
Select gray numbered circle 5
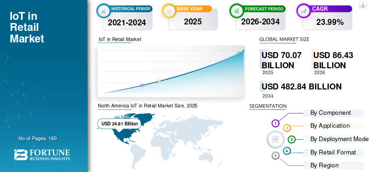(x=275, y=155)
